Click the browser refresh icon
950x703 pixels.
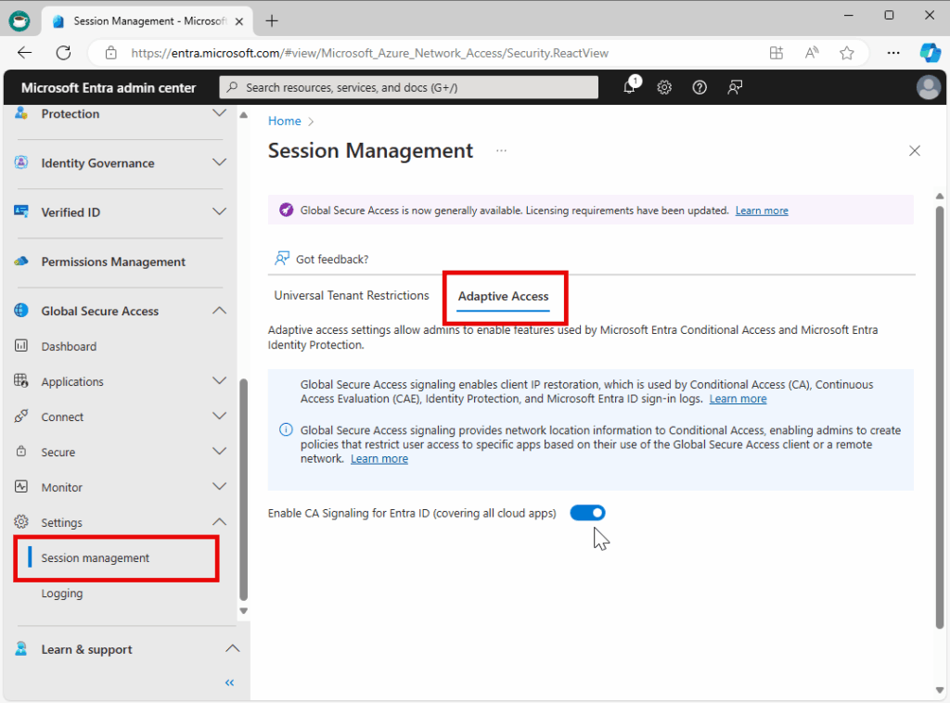tap(63, 53)
